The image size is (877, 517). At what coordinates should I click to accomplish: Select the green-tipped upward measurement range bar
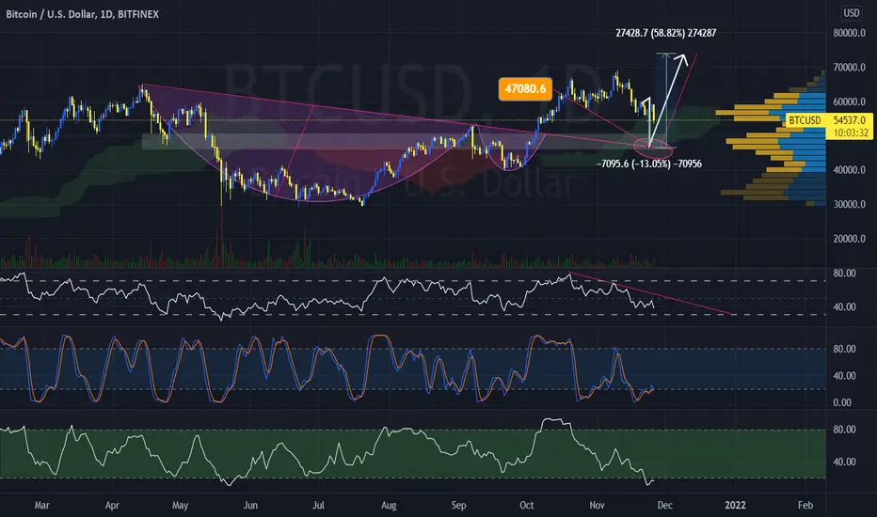click(665, 101)
